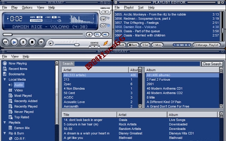Click the Previous track button
Image resolution: width=226 pixels, height=141 pixels.
[6, 42]
